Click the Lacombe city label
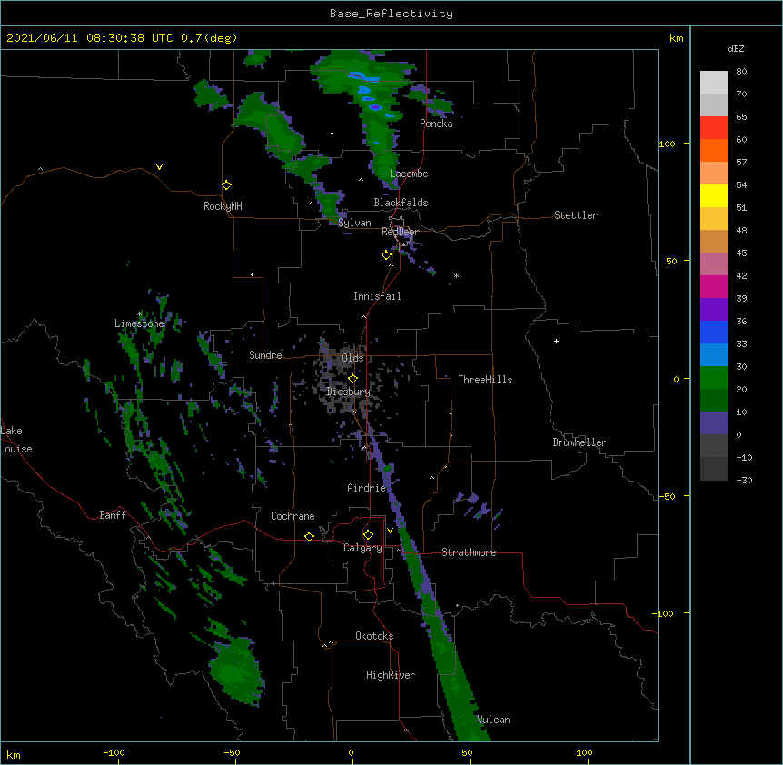 pyautogui.click(x=409, y=174)
